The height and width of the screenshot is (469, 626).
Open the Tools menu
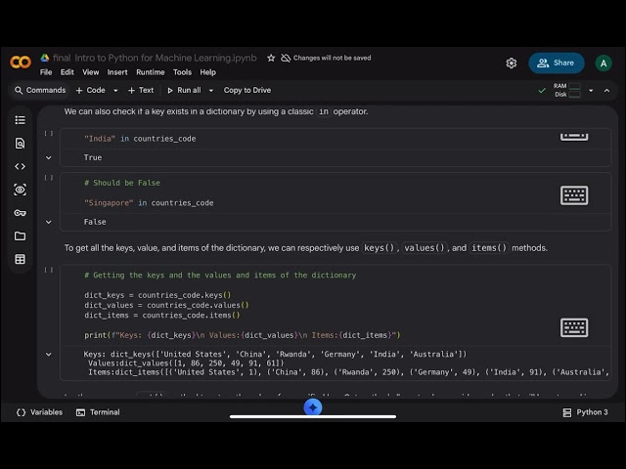click(182, 72)
